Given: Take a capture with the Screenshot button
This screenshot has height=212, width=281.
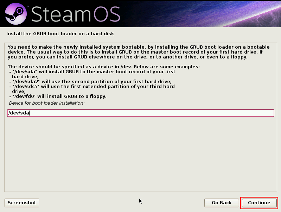Looking at the screenshot, I should 22,202.
